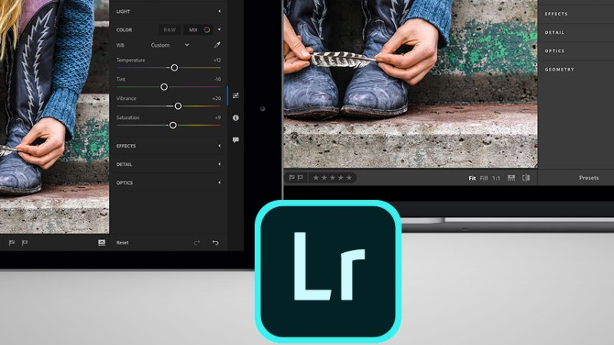Click the undo arrow in tablet toolbar
Viewport: 614px width, 345px height.
click(x=216, y=242)
